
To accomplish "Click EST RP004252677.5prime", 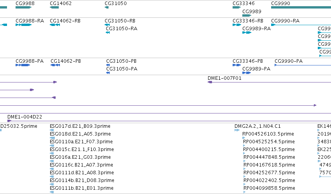I will pyautogui.click(x=270, y=173).
